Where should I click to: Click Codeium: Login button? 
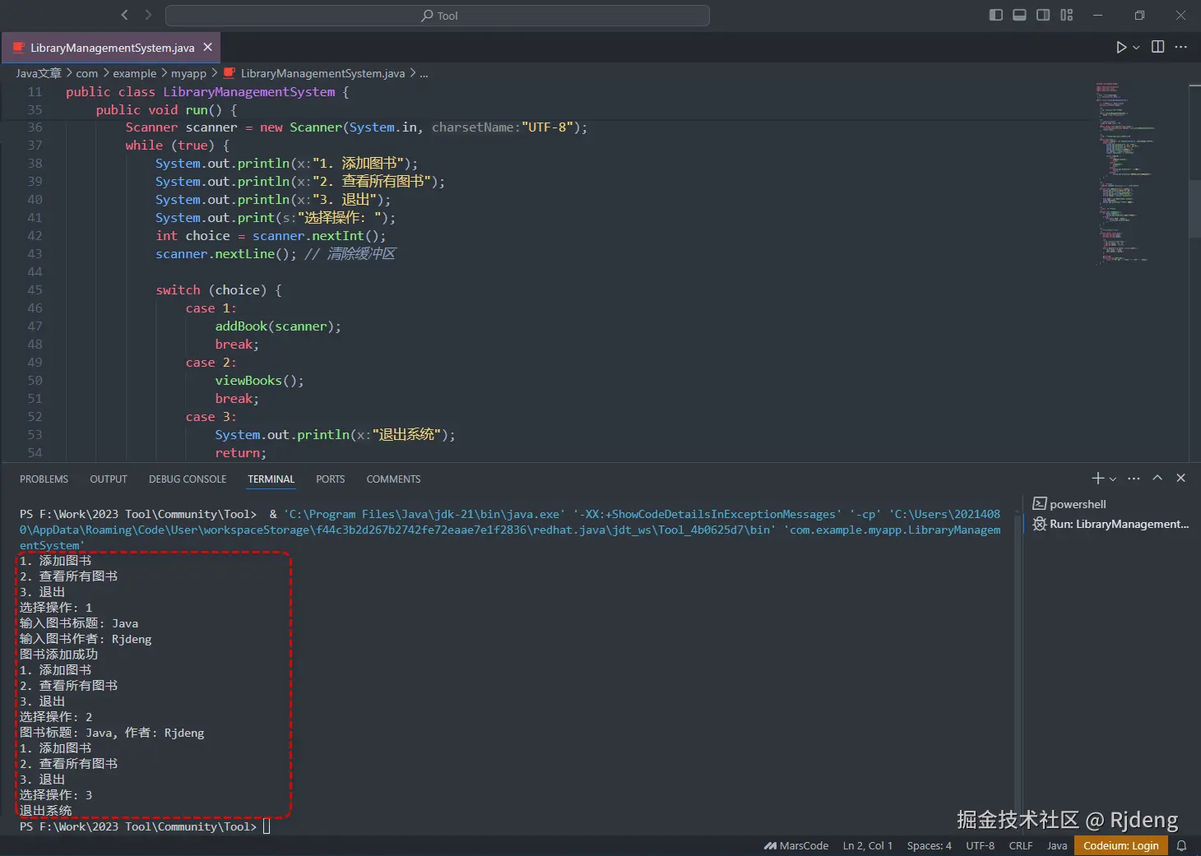1120,845
